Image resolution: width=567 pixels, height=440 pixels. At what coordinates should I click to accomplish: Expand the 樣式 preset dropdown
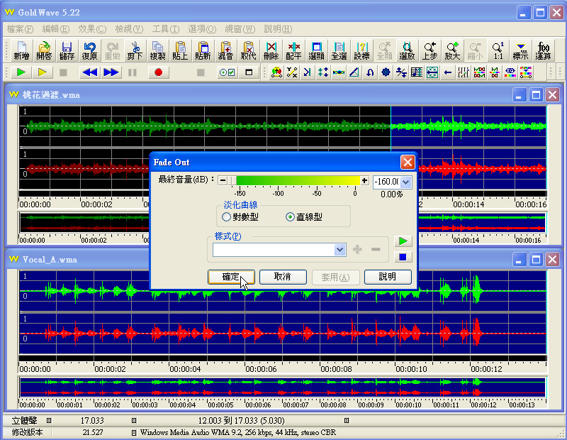point(339,250)
